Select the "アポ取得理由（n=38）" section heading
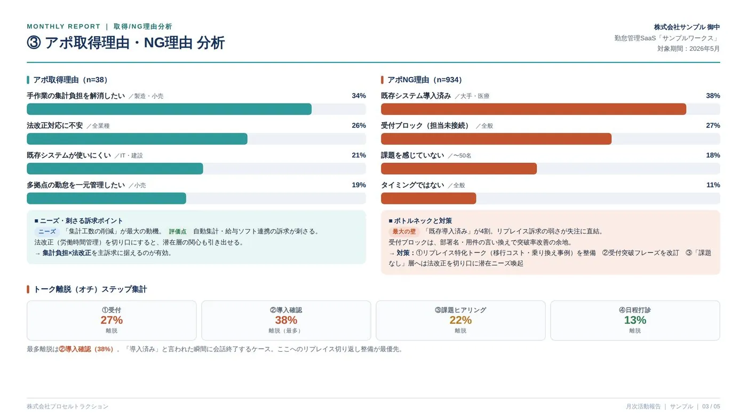This screenshot has width=747, height=420. [72, 80]
